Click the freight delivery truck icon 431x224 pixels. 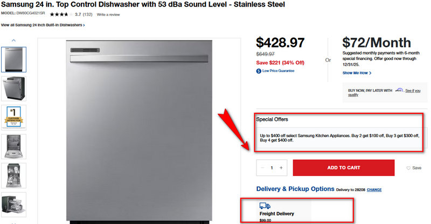[265, 206]
